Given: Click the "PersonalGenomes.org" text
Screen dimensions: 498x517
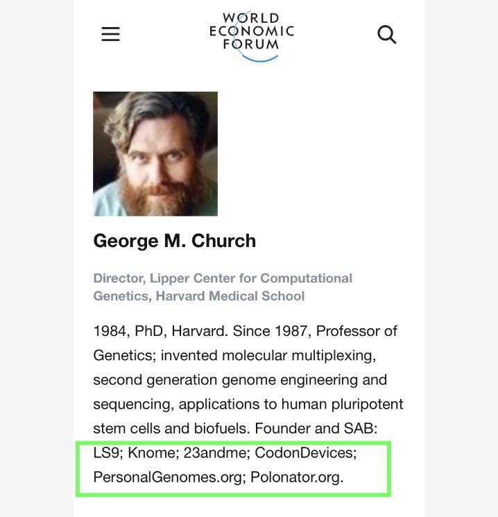Looking at the screenshot, I should tap(166, 477).
